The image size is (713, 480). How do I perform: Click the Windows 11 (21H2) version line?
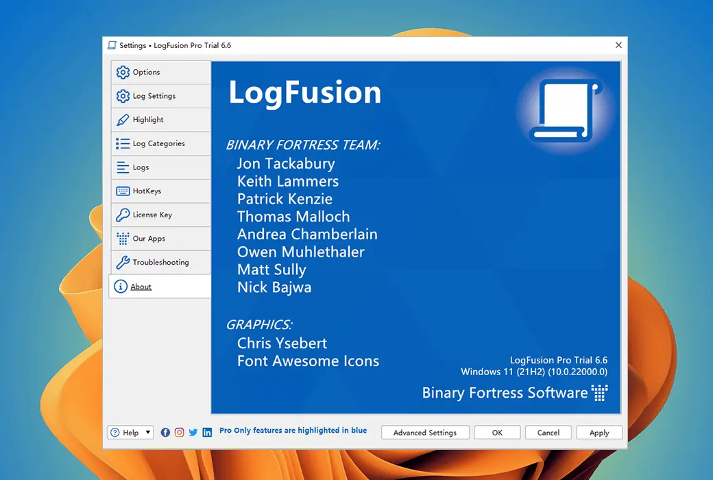pos(534,372)
